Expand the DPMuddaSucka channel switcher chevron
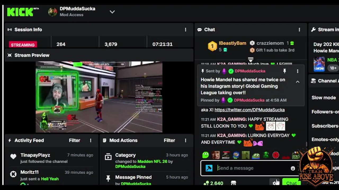Screen dimensions: 339x190 [x=112, y=12]
